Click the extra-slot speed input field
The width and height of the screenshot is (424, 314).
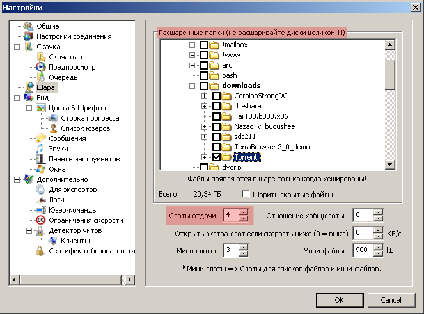(x=363, y=233)
